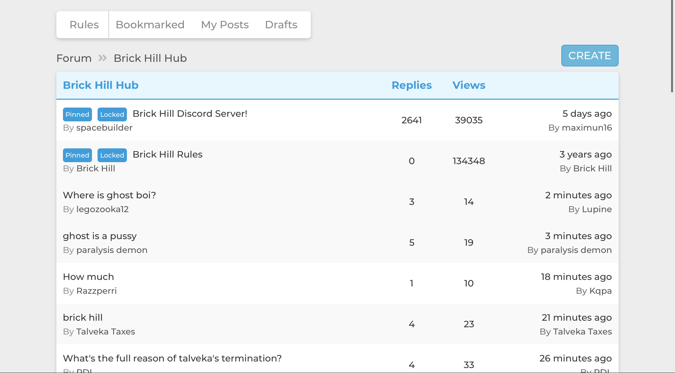Open thread ghost is a pussy

100,236
